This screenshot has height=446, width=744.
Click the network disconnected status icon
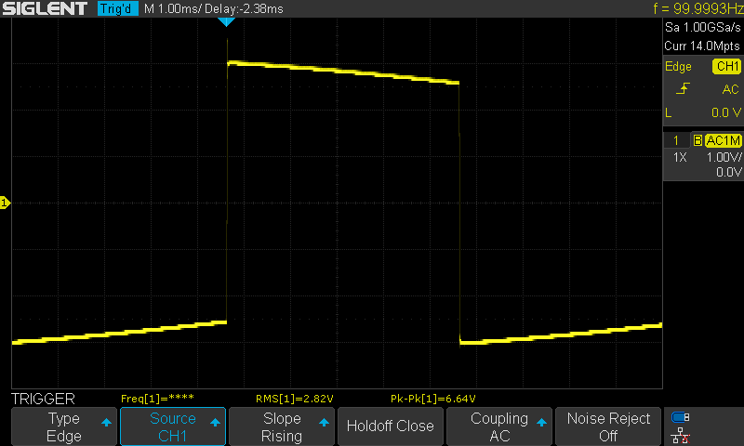tap(681, 436)
